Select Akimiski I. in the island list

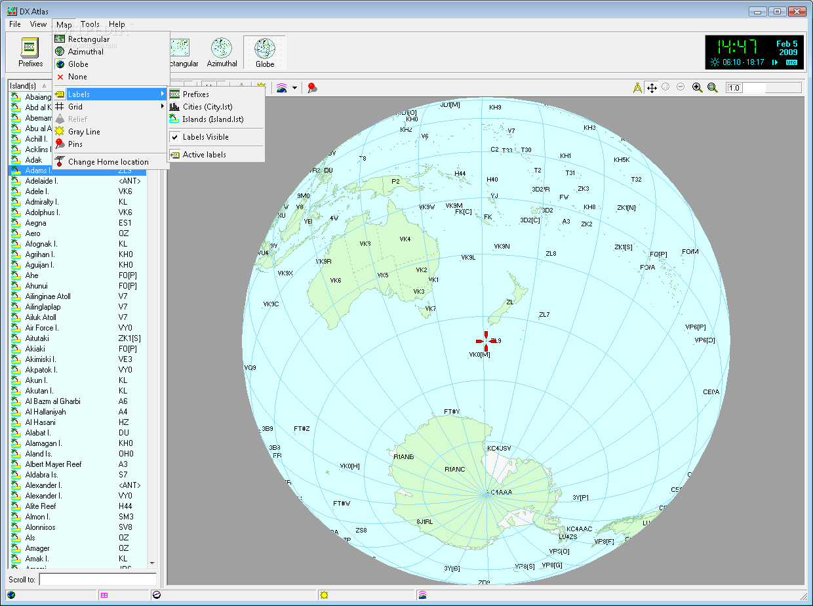(x=78, y=359)
